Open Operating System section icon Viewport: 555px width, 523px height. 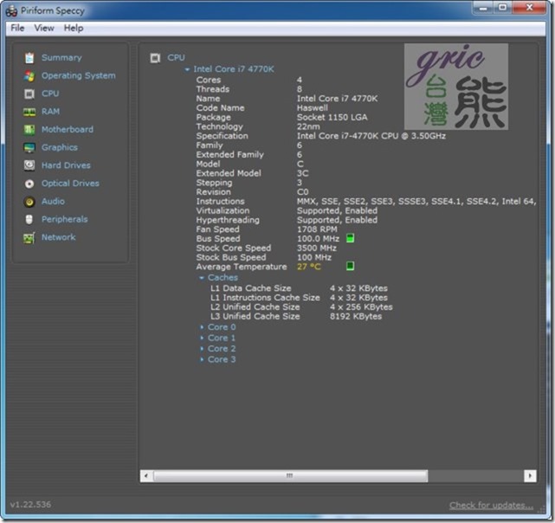(x=29, y=76)
